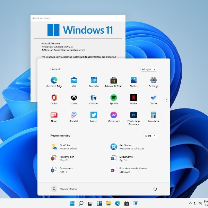Start the Solitaire game

[94, 99]
